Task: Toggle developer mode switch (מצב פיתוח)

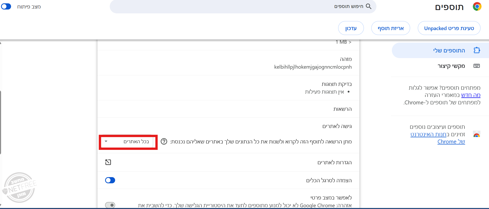Action: pyautogui.click(x=6, y=6)
